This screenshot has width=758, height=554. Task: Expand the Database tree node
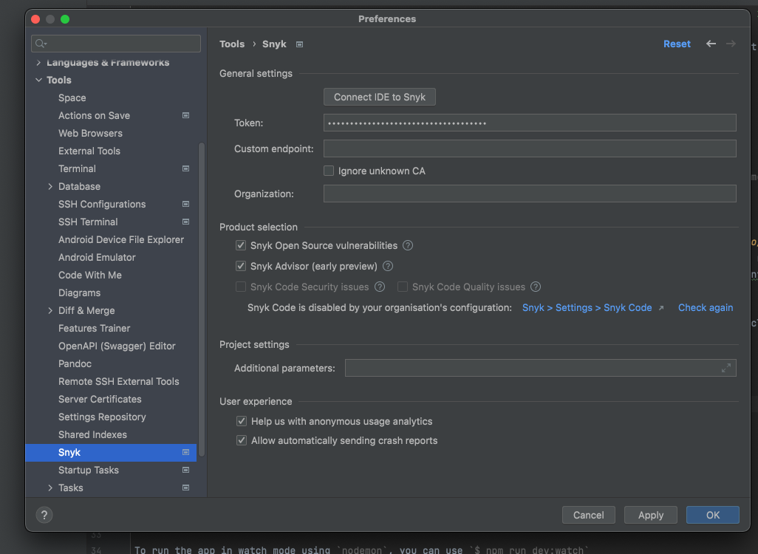pos(50,187)
